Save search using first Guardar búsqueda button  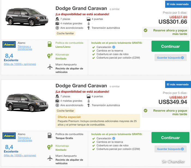171,58
